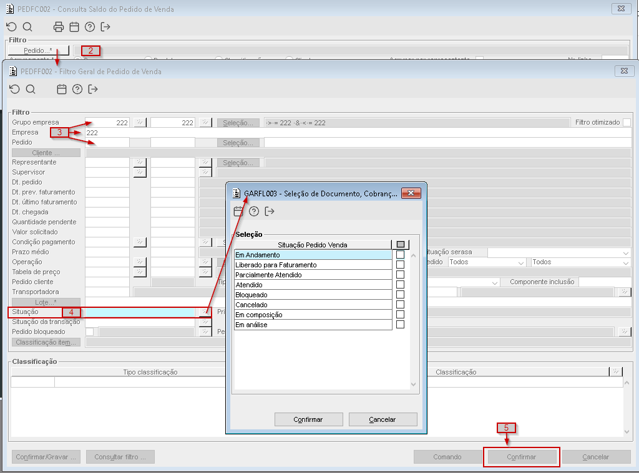Click up arrow of Classificação grid scrollbar

coord(627,383)
